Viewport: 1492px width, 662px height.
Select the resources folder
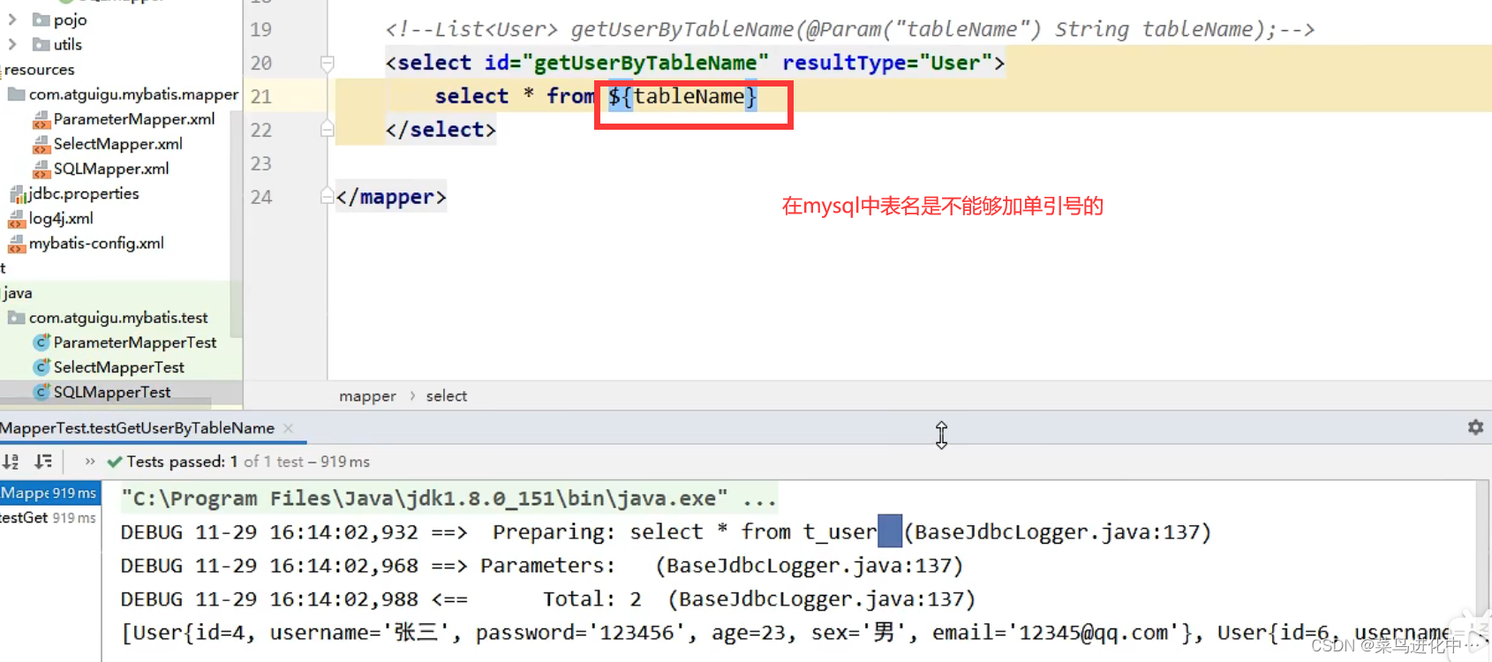39,70
